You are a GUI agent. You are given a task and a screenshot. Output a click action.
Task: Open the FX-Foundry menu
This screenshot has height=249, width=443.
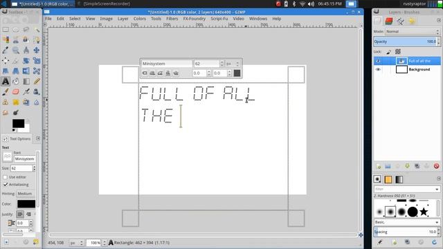pyautogui.click(x=194, y=19)
